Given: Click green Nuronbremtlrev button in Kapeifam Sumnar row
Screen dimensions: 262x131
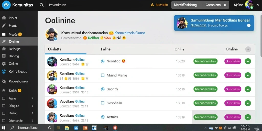Looking at the screenshot, I should pyautogui.click(x=205, y=89).
